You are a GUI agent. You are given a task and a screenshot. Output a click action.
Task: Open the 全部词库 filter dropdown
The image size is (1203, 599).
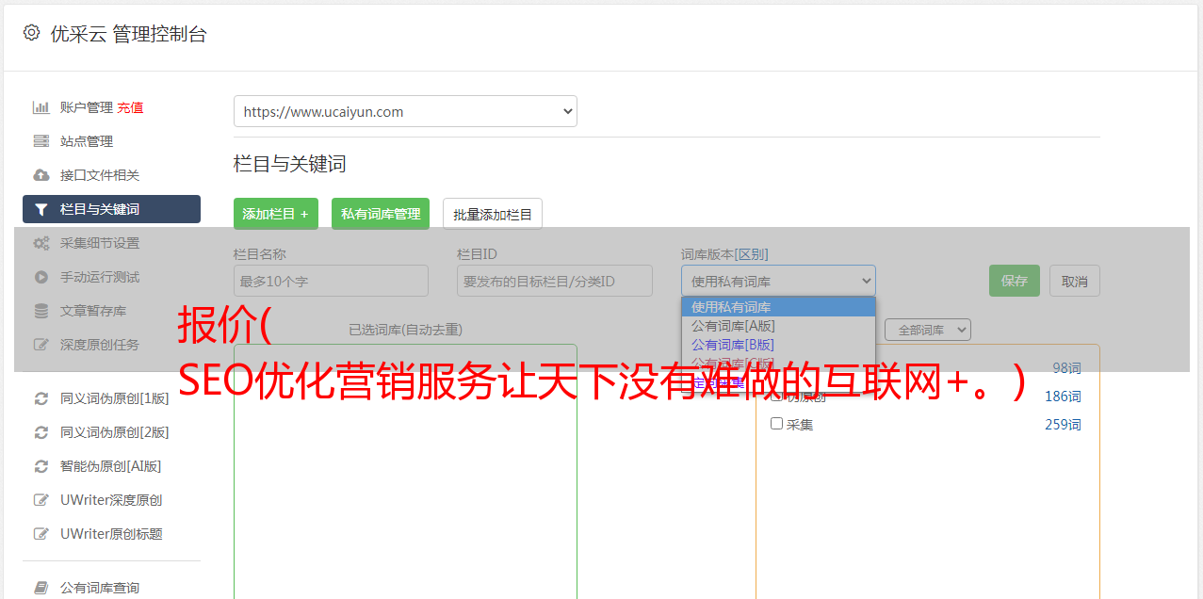[x=927, y=330]
